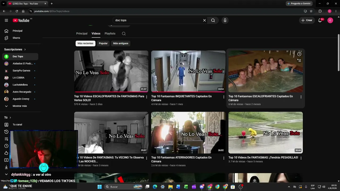The height and width of the screenshot is (191, 340).
Task: Open the sidebar Watch Later clock icon
Action: pyautogui.click(x=6, y=146)
